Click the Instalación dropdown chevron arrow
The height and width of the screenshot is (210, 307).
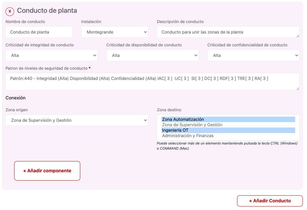coord(145,32)
